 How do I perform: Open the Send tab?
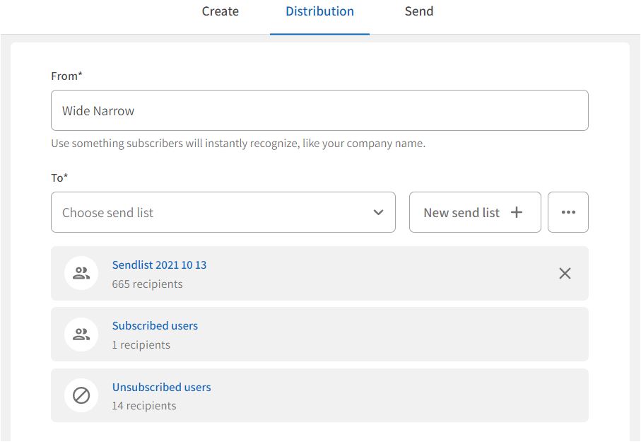(418, 11)
